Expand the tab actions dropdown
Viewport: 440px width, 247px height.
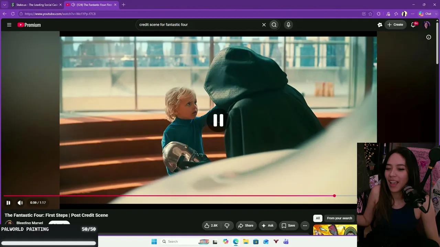tap(4, 5)
